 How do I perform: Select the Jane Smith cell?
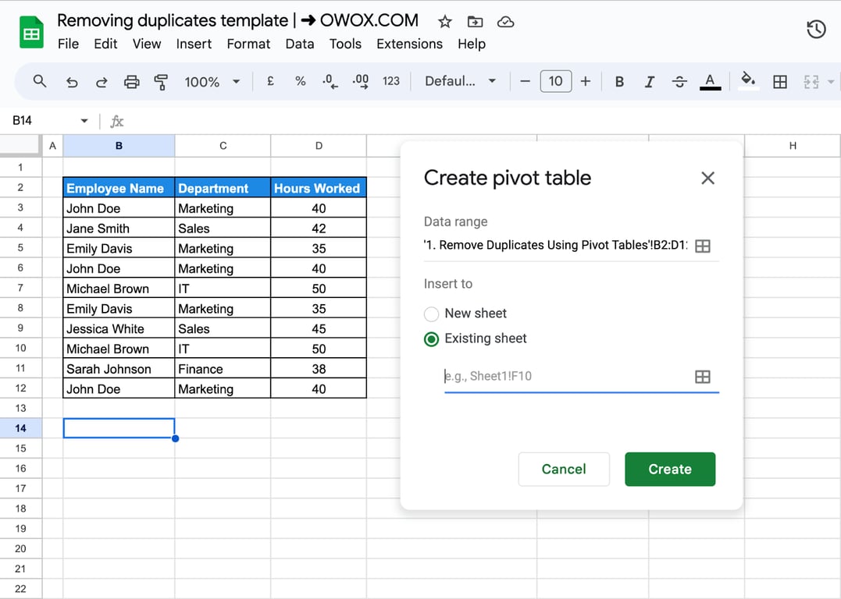coord(119,229)
